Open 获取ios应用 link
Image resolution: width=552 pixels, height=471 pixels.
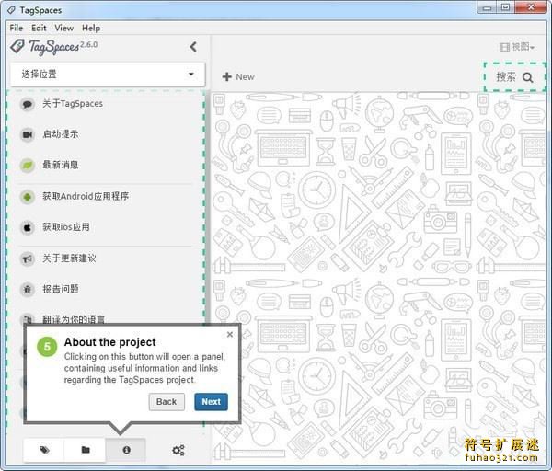[66, 226]
